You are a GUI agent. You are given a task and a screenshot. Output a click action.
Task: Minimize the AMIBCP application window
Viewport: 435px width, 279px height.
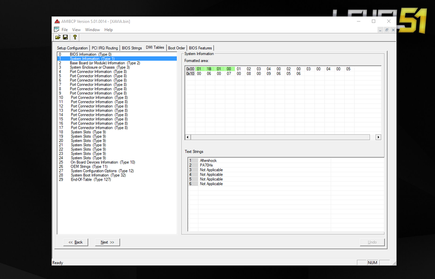click(359, 21)
